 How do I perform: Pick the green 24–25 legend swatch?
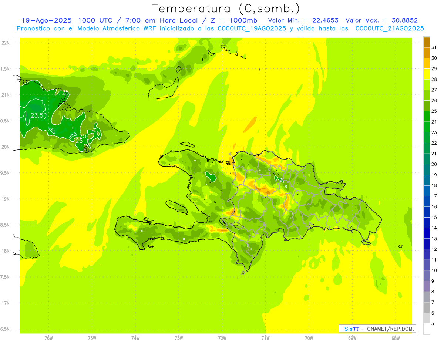[427, 117]
